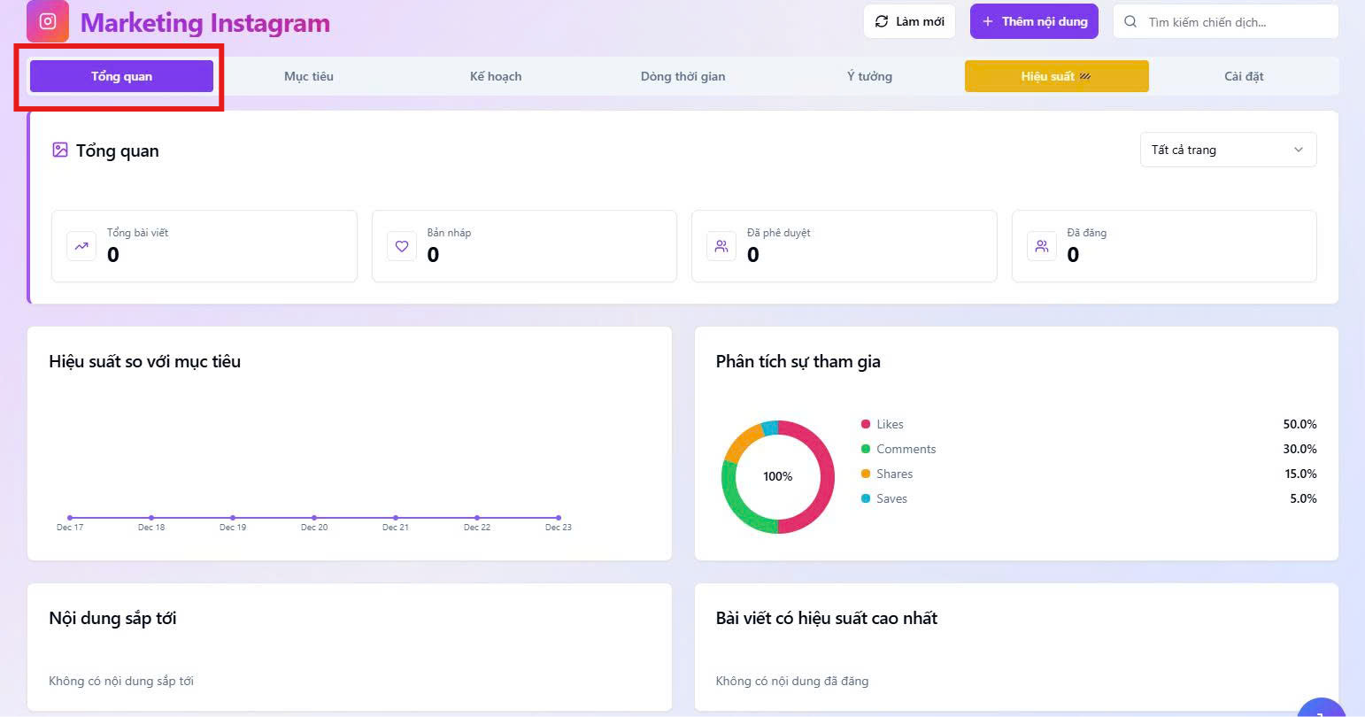Click the Phân tích sự tham gia heading
The width and height of the screenshot is (1365, 717).
click(798, 361)
